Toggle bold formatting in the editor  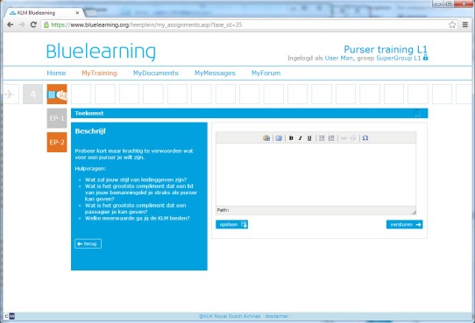291,138
